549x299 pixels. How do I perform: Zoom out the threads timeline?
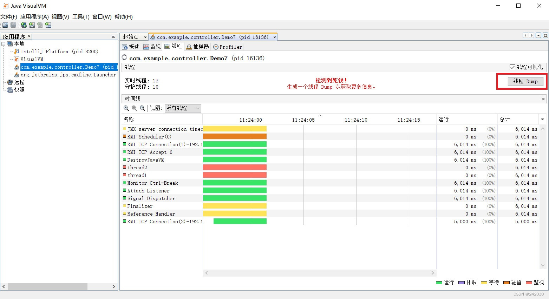coord(134,108)
